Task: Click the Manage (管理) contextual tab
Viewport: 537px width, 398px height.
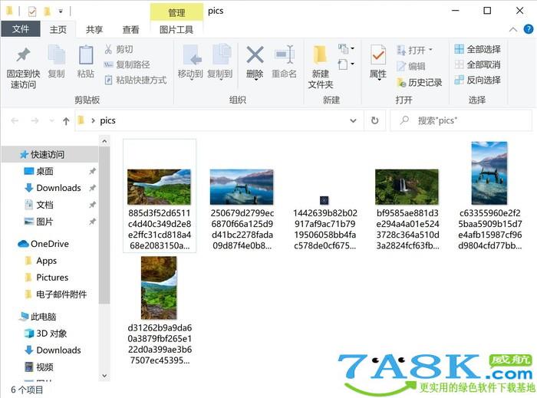Action: [x=176, y=13]
